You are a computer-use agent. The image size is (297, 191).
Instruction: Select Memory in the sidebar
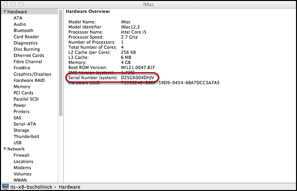coord(22,87)
